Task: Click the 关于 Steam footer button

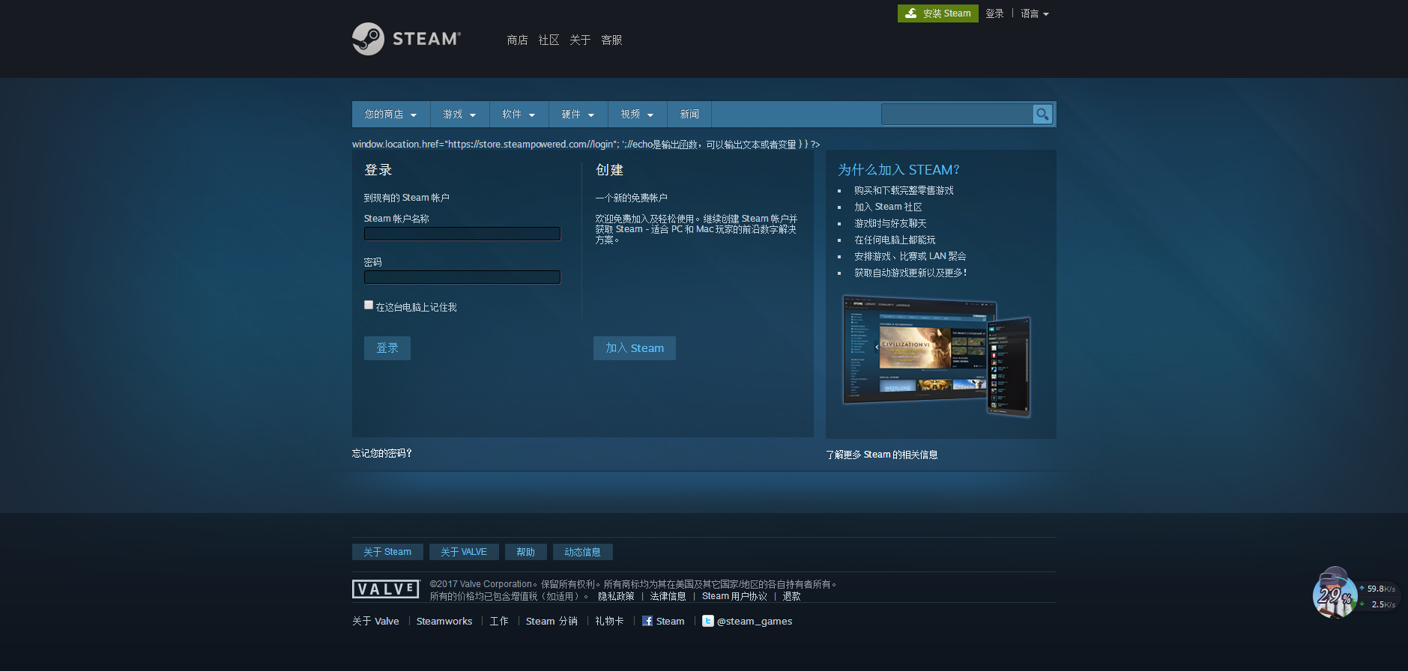Action: [x=387, y=552]
